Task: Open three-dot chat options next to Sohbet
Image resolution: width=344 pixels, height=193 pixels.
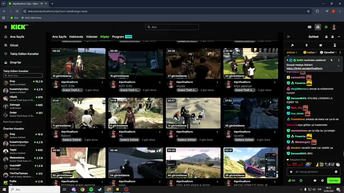Action: click(x=339, y=37)
